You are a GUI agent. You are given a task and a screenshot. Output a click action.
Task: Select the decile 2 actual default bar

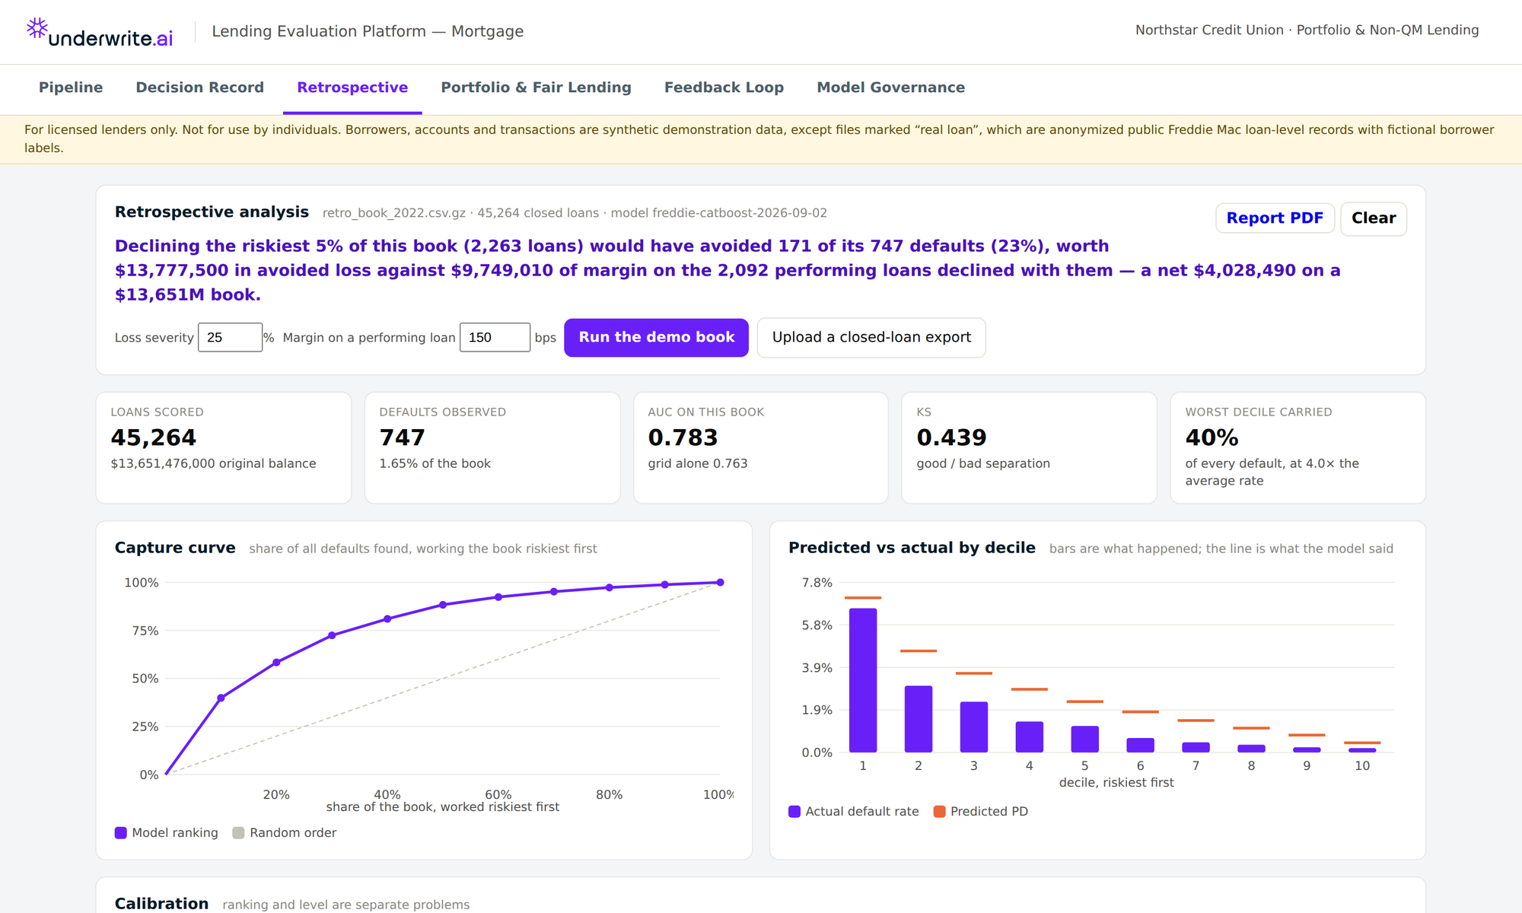[919, 719]
